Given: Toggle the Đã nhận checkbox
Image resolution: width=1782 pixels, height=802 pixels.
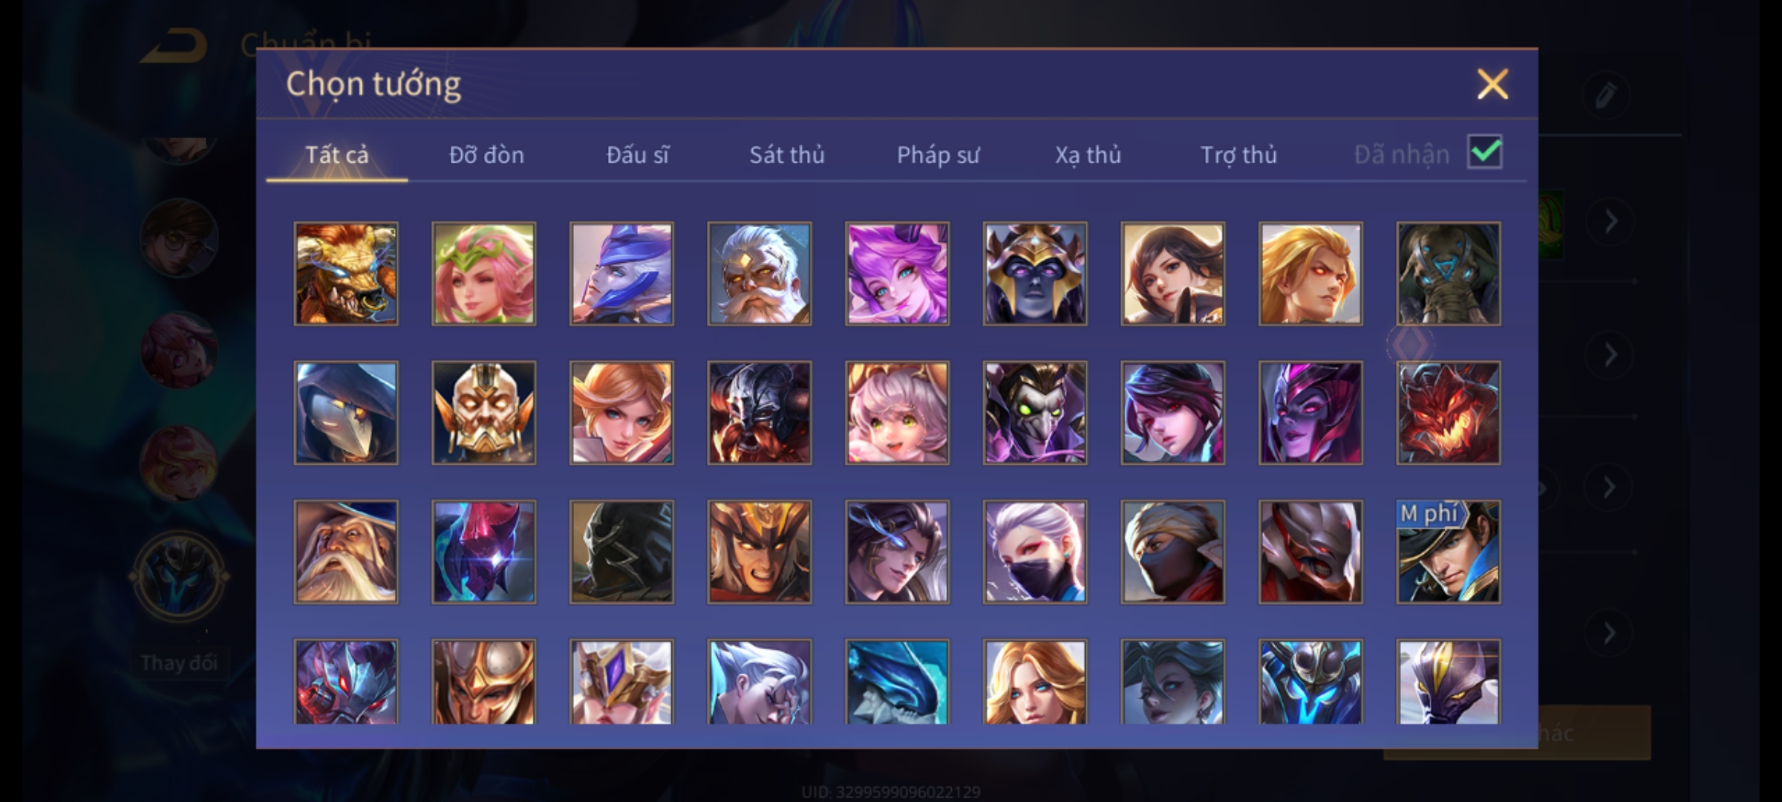Looking at the screenshot, I should (1485, 152).
